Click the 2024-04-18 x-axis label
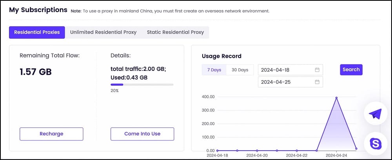Screen dimensions: 392x160 pos(217,155)
